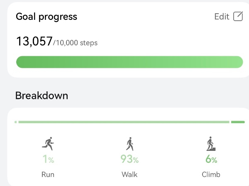Tap the Walk label

129,174
